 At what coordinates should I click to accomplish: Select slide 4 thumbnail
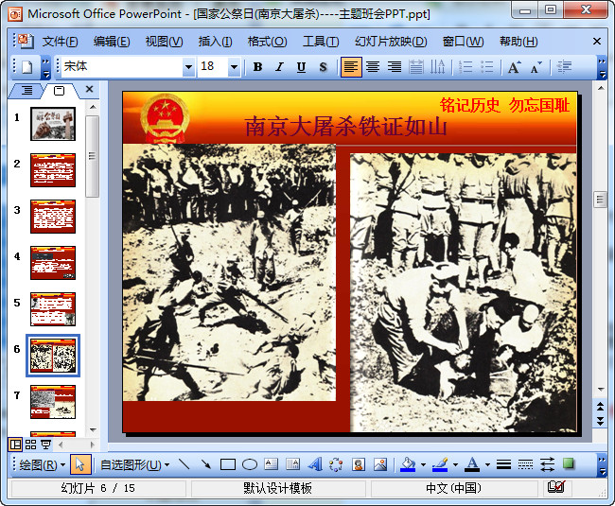[53, 263]
